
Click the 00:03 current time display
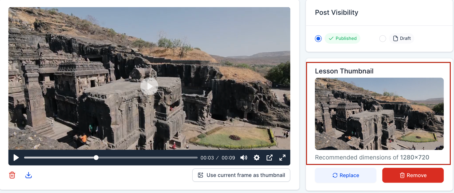pos(207,158)
